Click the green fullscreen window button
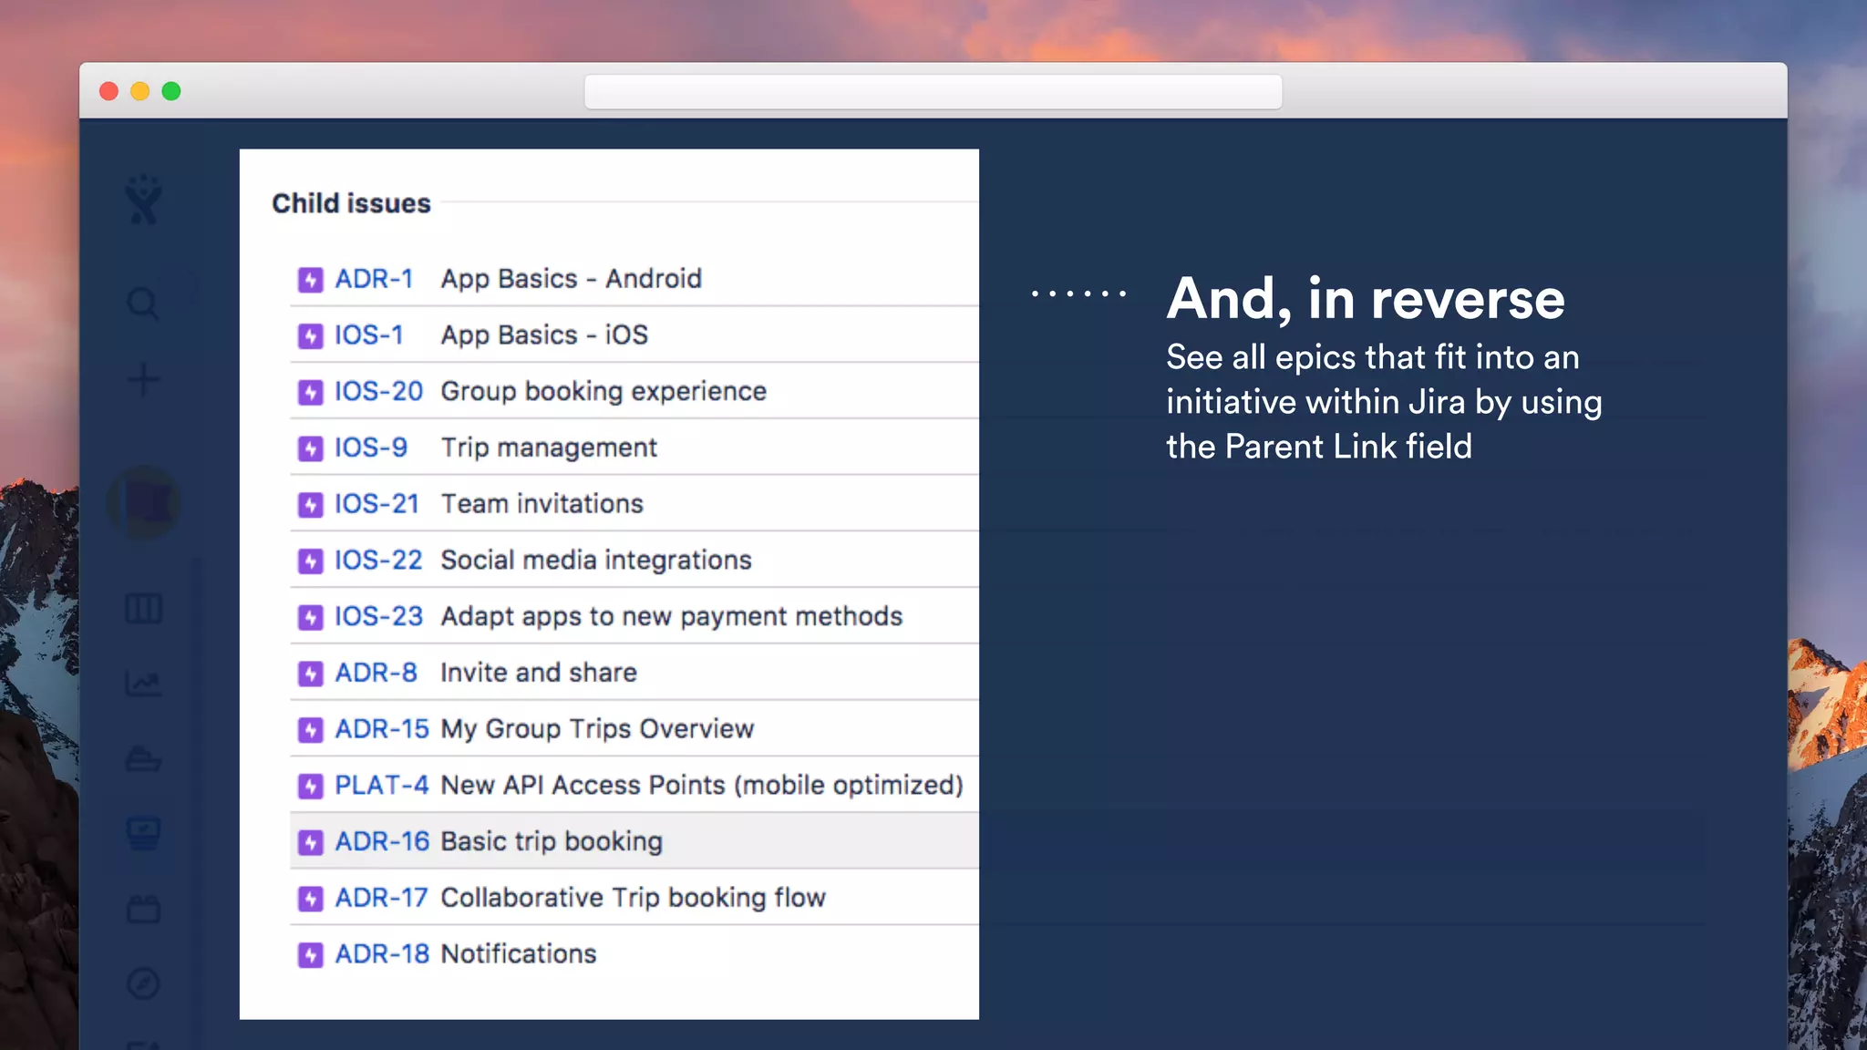Image resolution: width=1867 pixels, height=1050 pixels. pos(171,91)
